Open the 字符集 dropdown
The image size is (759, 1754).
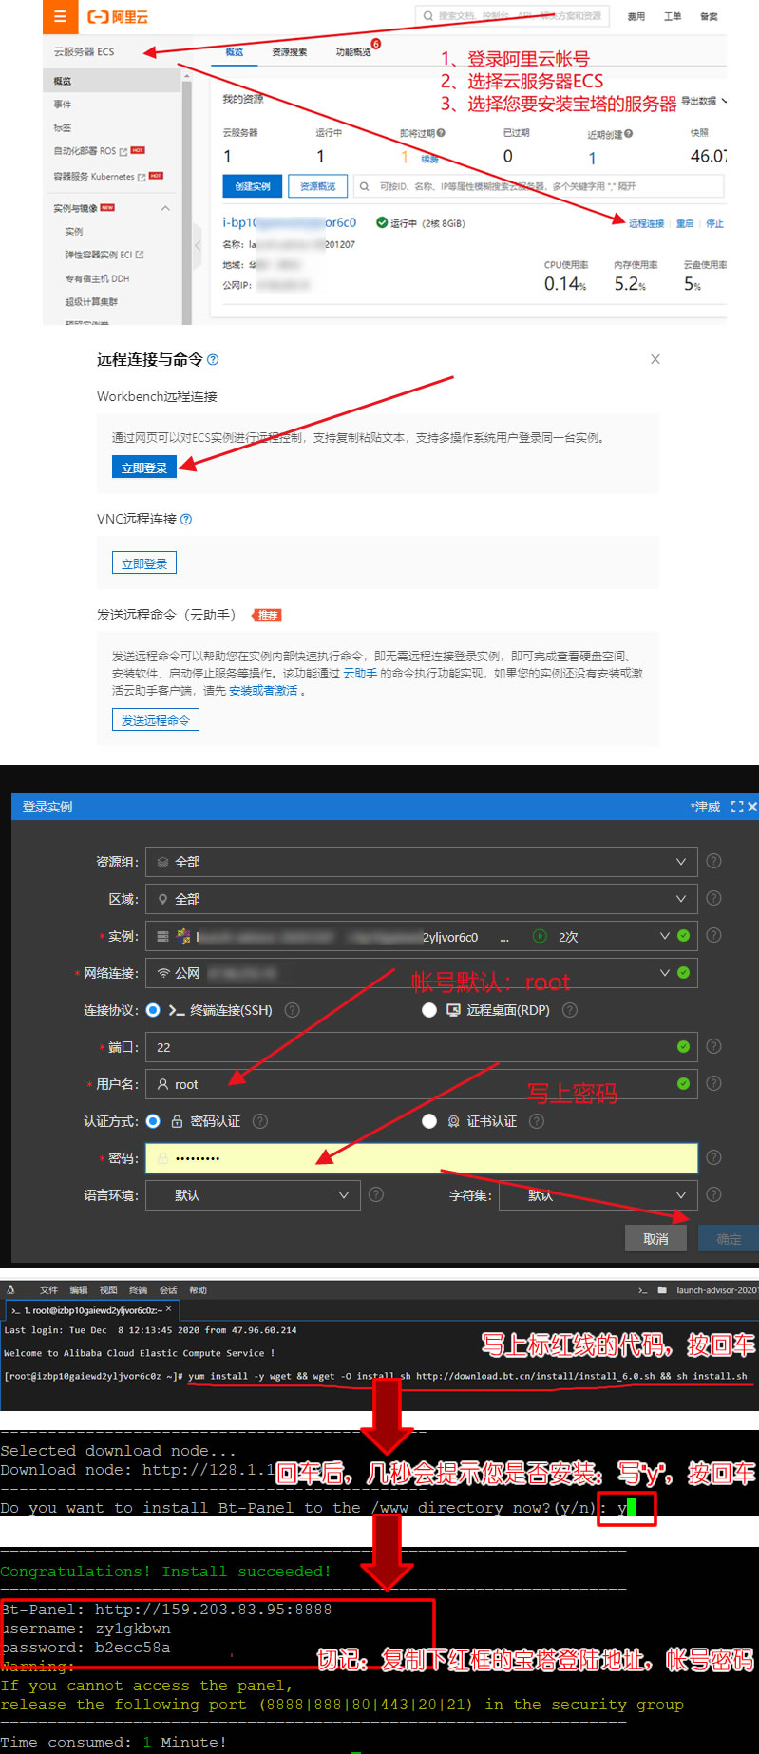[598, 1195]
